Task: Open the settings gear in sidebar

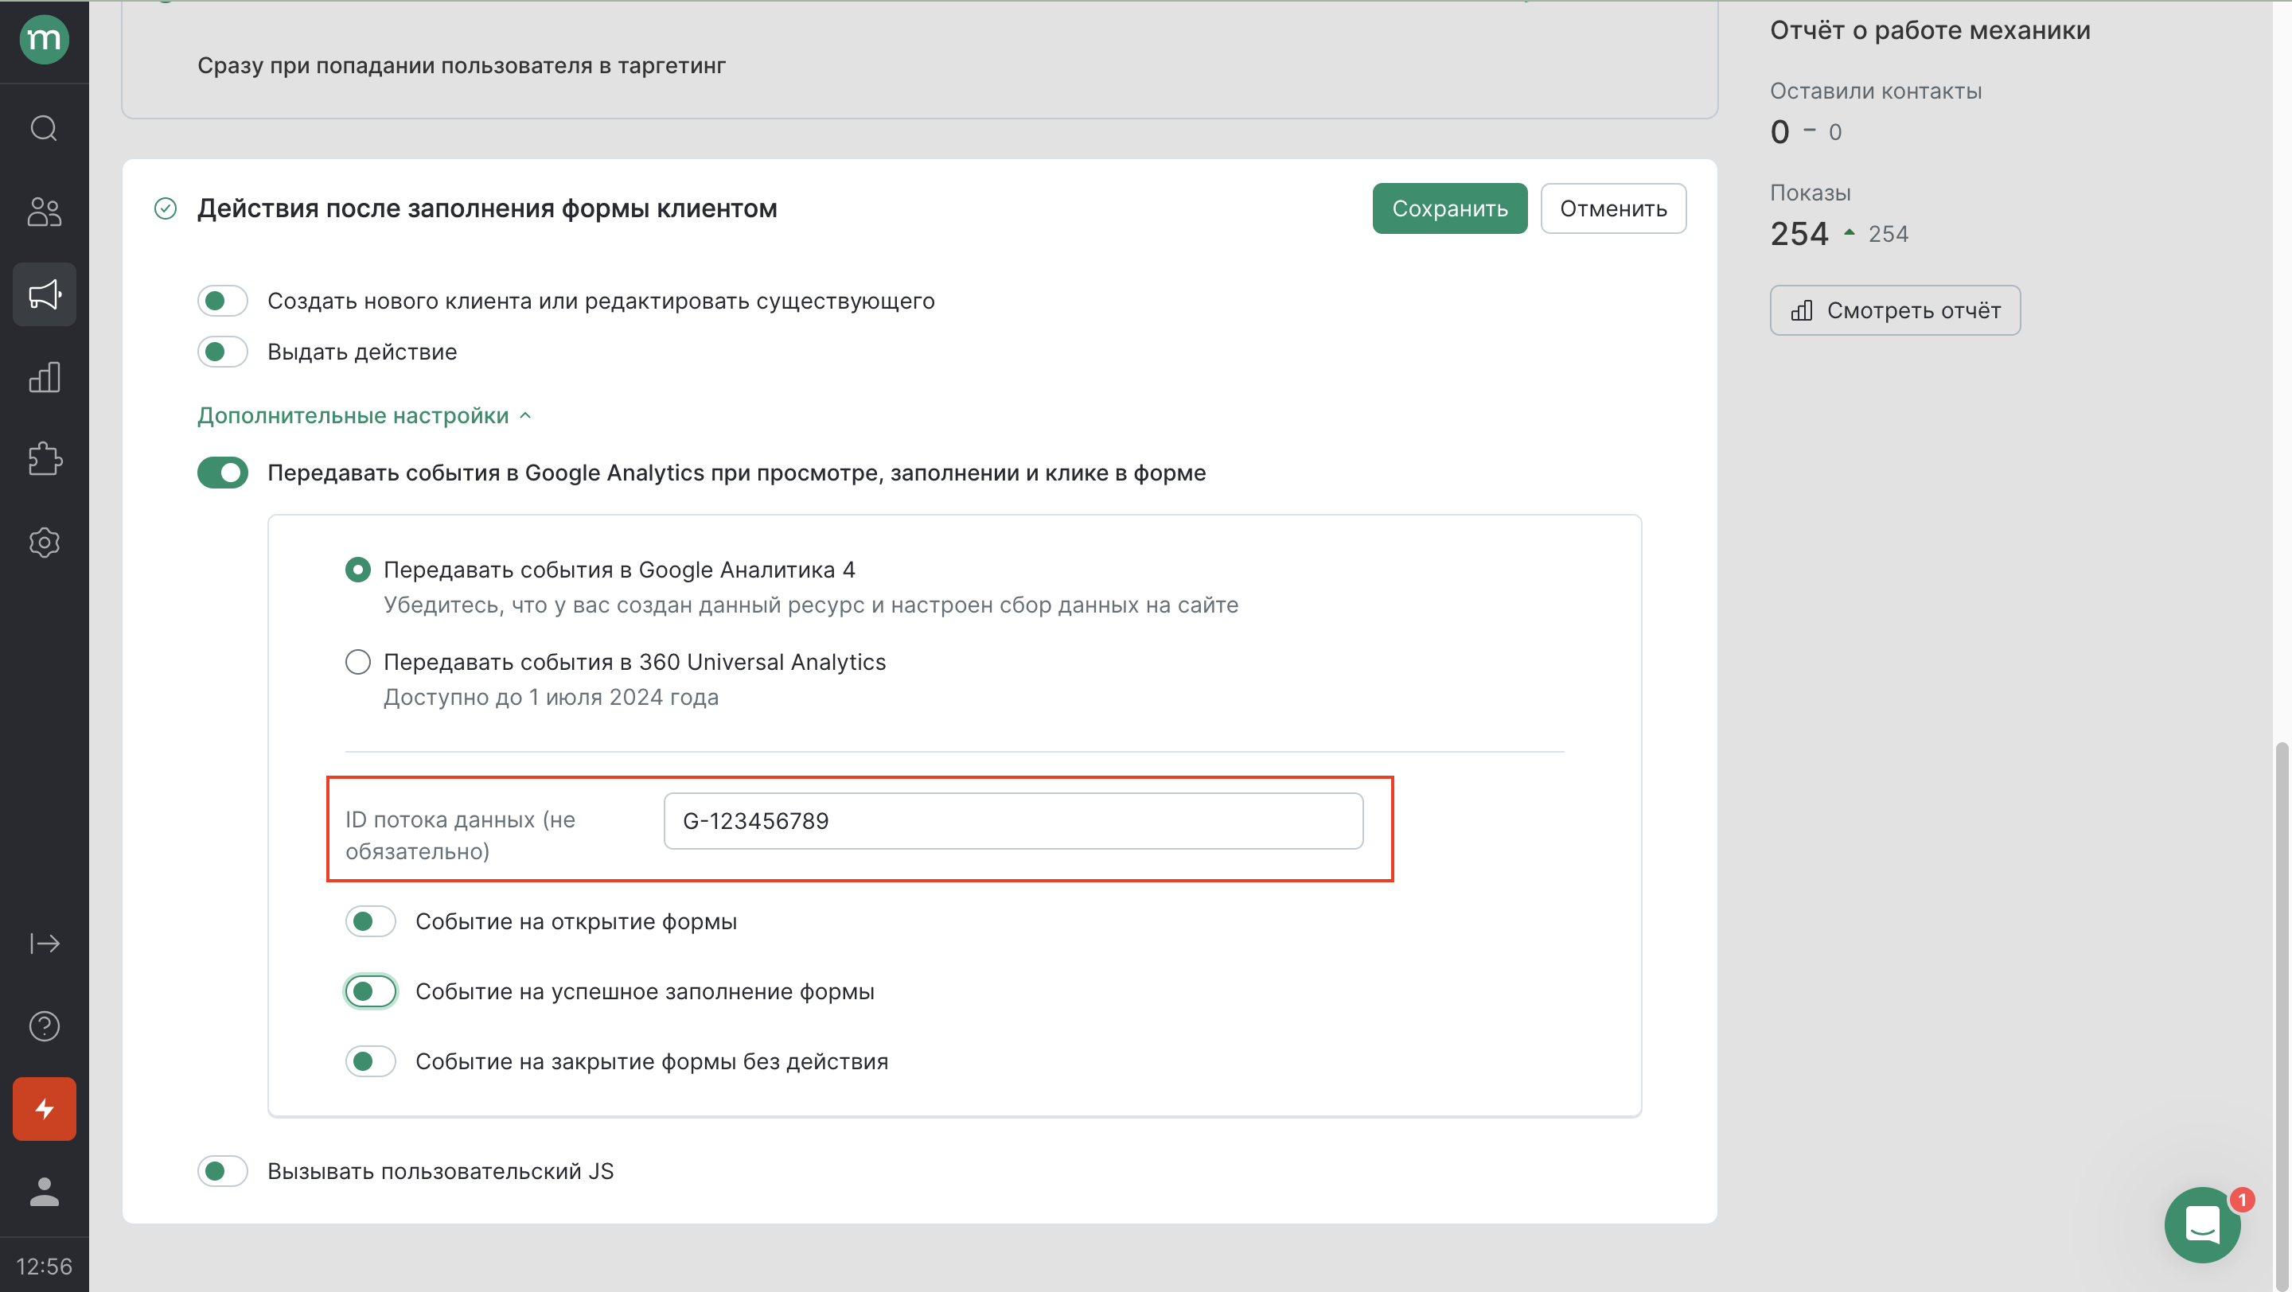Action: (44, 543)
